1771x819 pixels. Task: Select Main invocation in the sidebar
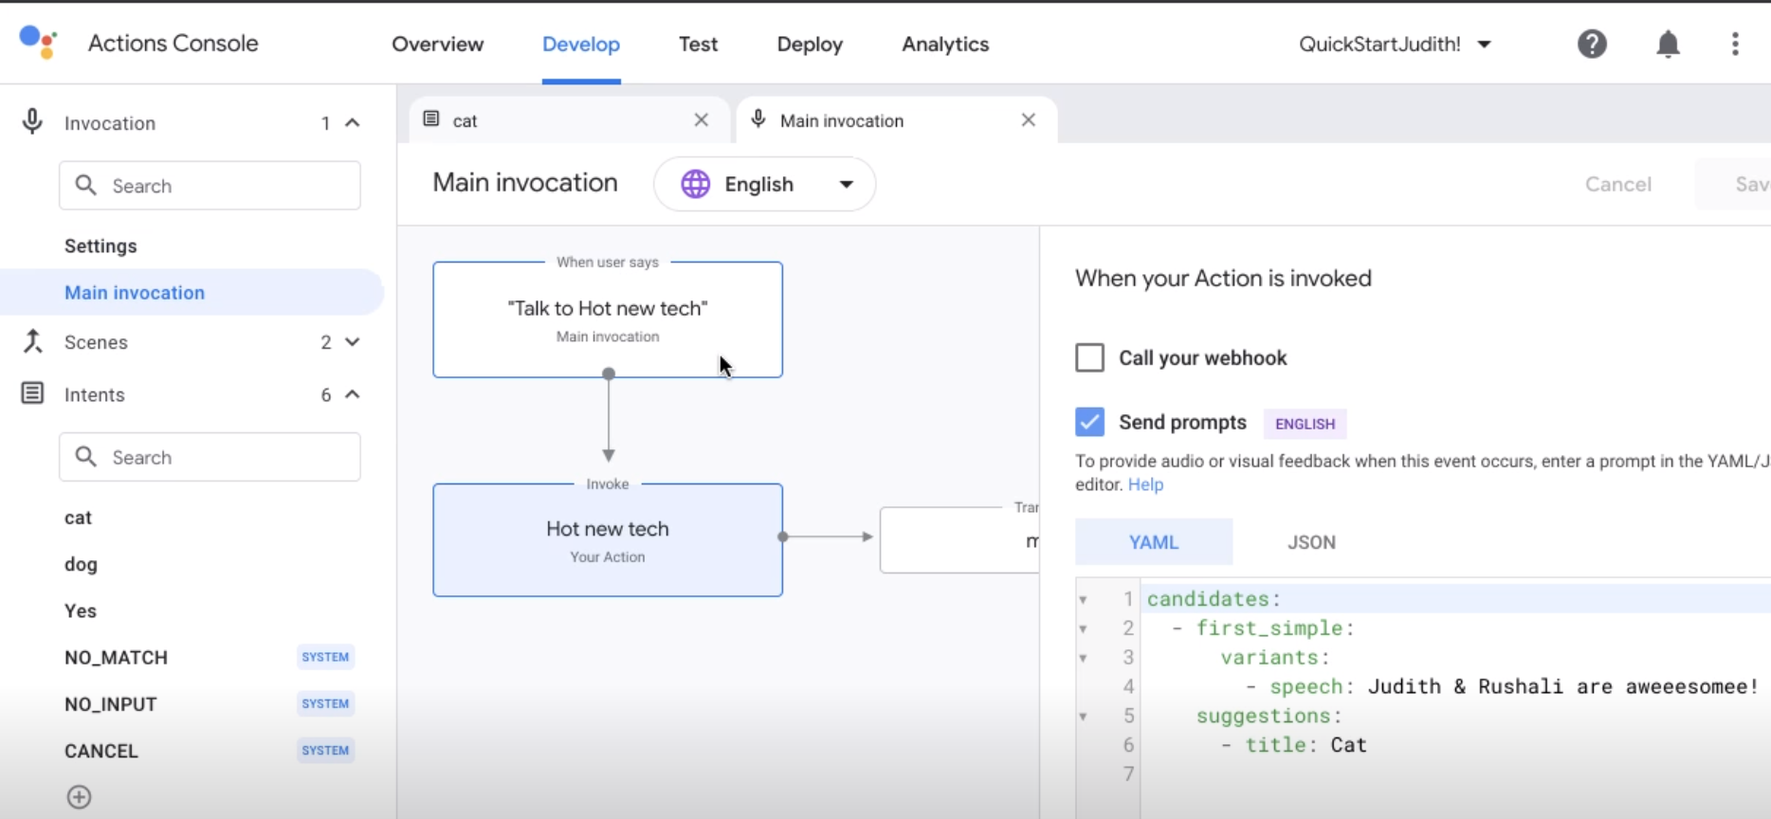coord(192,292)
